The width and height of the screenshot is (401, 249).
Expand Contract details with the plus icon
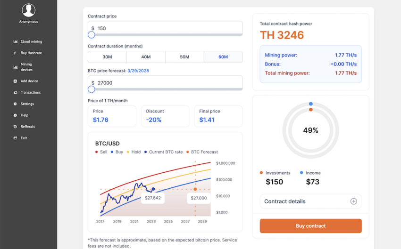[353, 201]
